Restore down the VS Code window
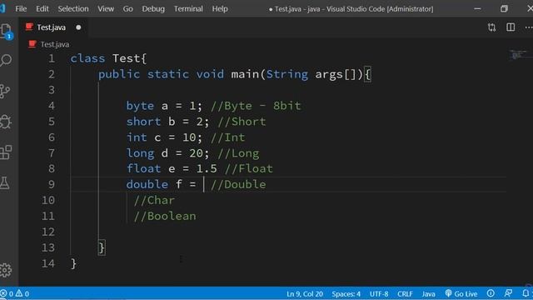 pos(504,9)
